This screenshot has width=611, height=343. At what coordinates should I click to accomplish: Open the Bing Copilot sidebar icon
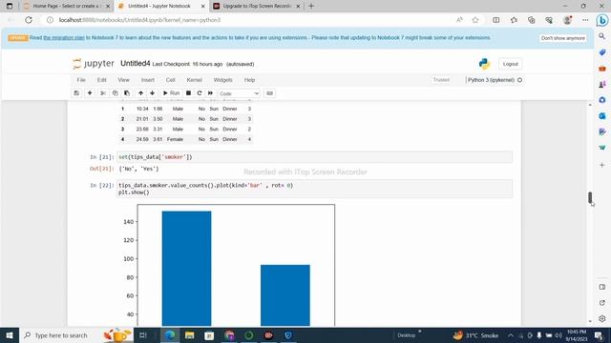click(x=602, y=20)
